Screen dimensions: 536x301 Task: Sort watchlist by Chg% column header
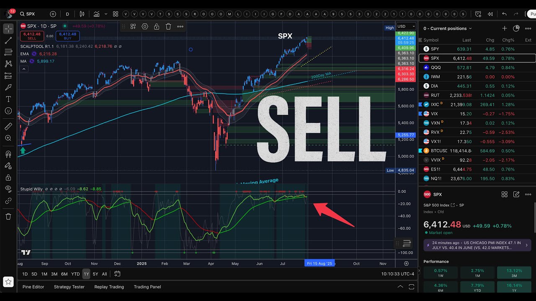coord(508,40)
